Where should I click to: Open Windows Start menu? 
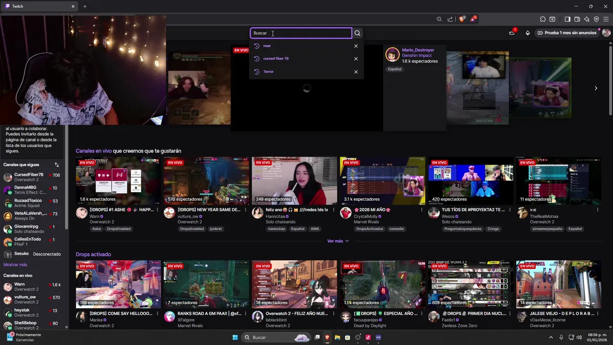pos(235,337)
